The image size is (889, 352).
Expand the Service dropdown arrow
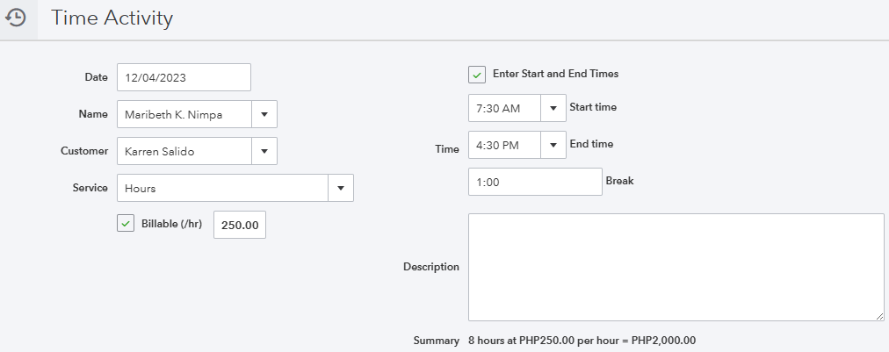tap(341, 188)
